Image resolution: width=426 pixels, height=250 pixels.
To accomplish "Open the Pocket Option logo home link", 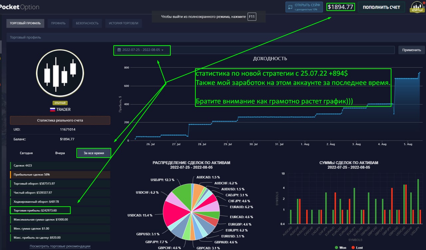I will [19, 7].
